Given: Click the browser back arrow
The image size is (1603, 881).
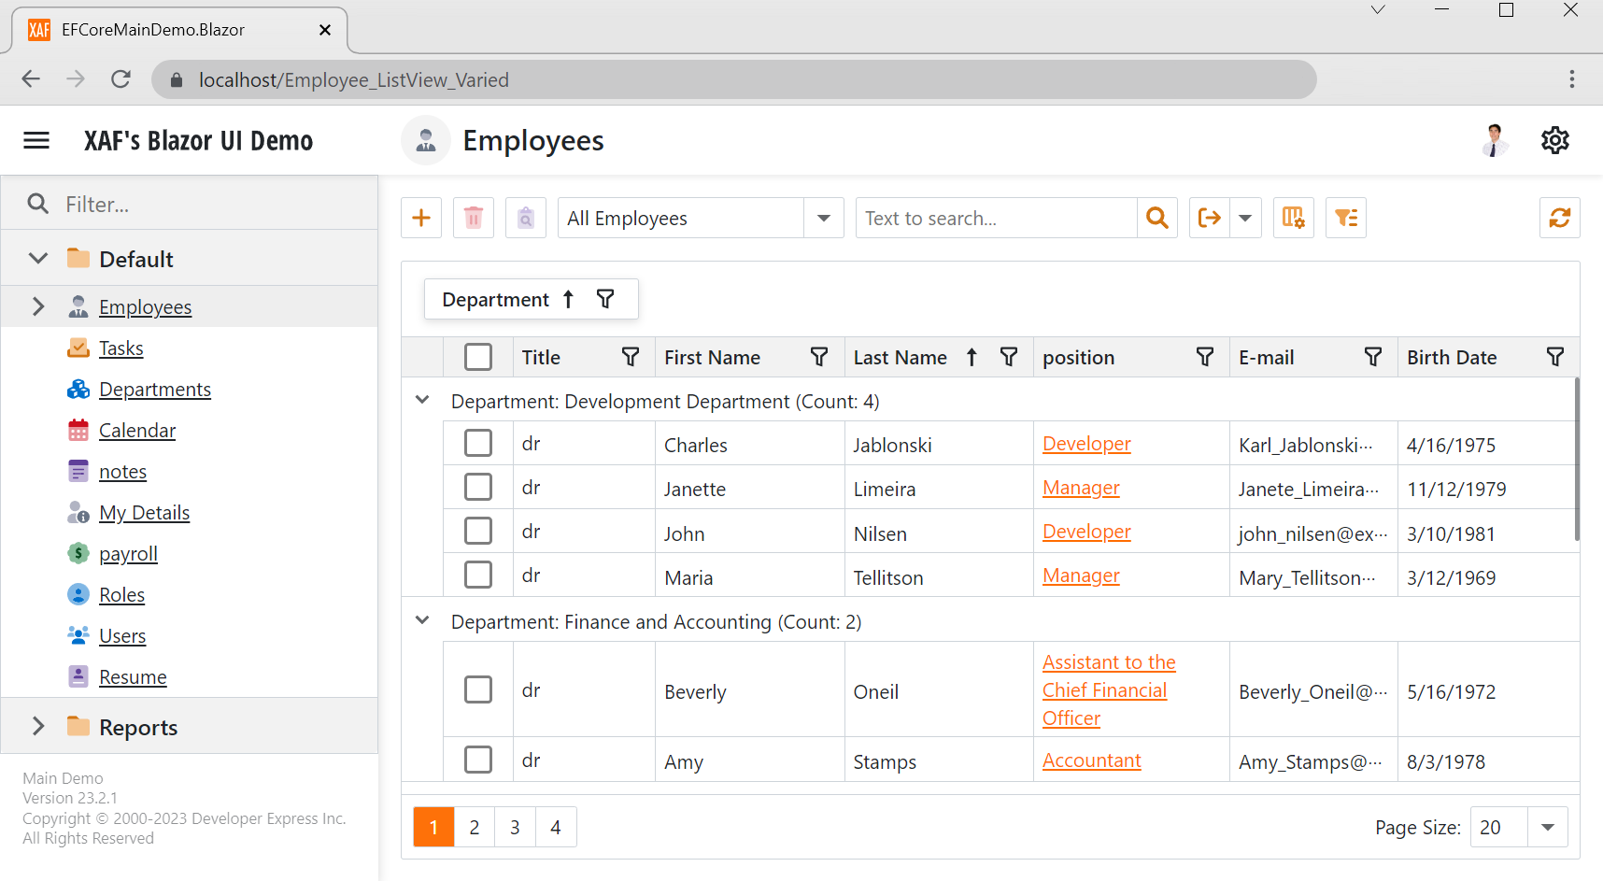Looking at the screenshot, I should point(31,79).
